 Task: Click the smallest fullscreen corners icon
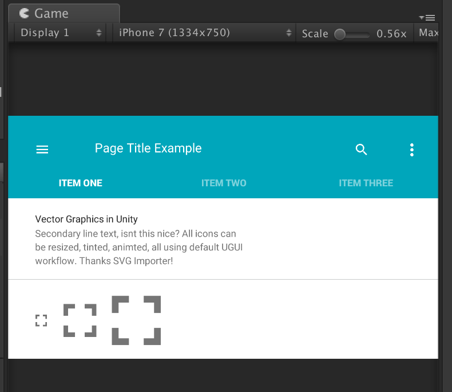pos(41,320)
